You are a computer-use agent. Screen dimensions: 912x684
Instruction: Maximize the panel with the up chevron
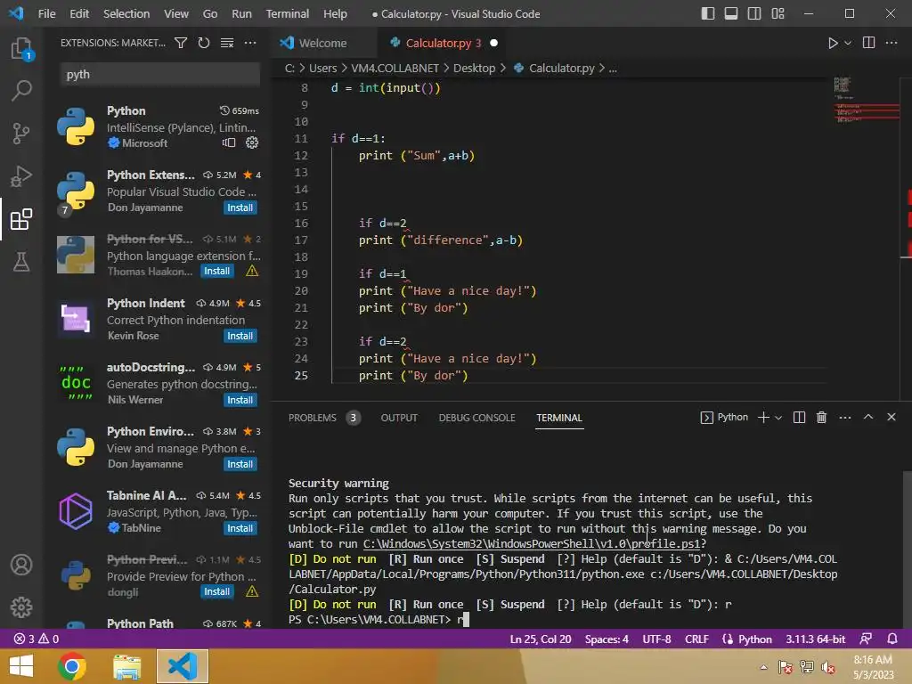(x=868, y=417)
